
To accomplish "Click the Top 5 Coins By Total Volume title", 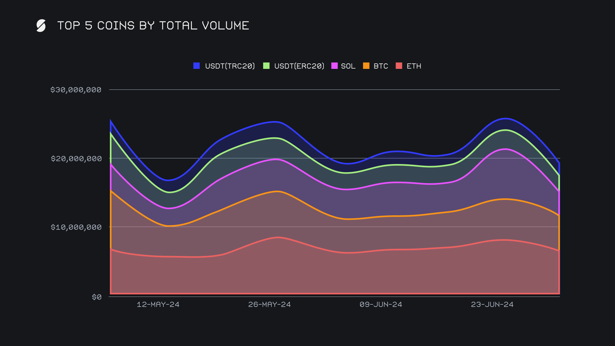I will tap(153, 26).
